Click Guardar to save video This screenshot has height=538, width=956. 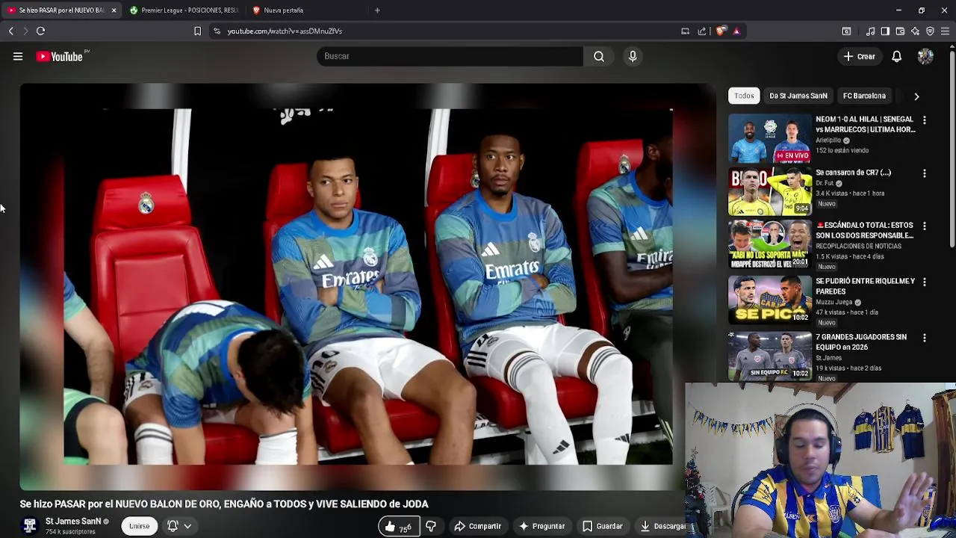tap(603, 527)
